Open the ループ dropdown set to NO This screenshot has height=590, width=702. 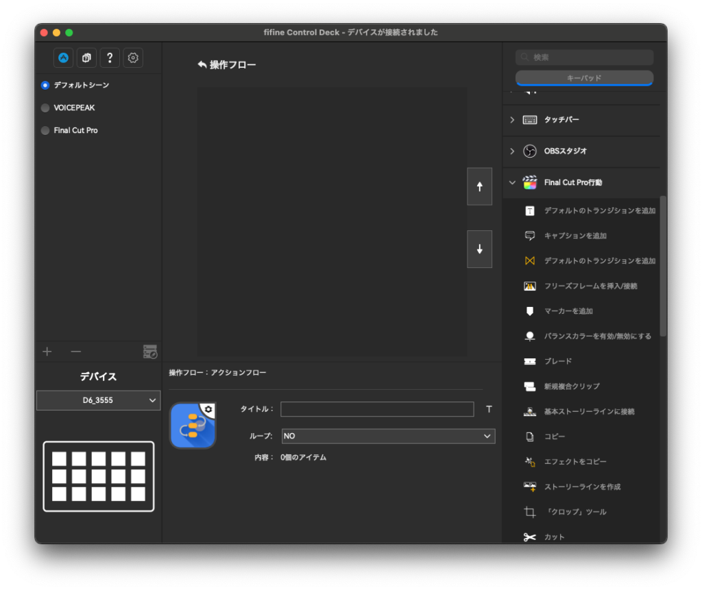388,436
